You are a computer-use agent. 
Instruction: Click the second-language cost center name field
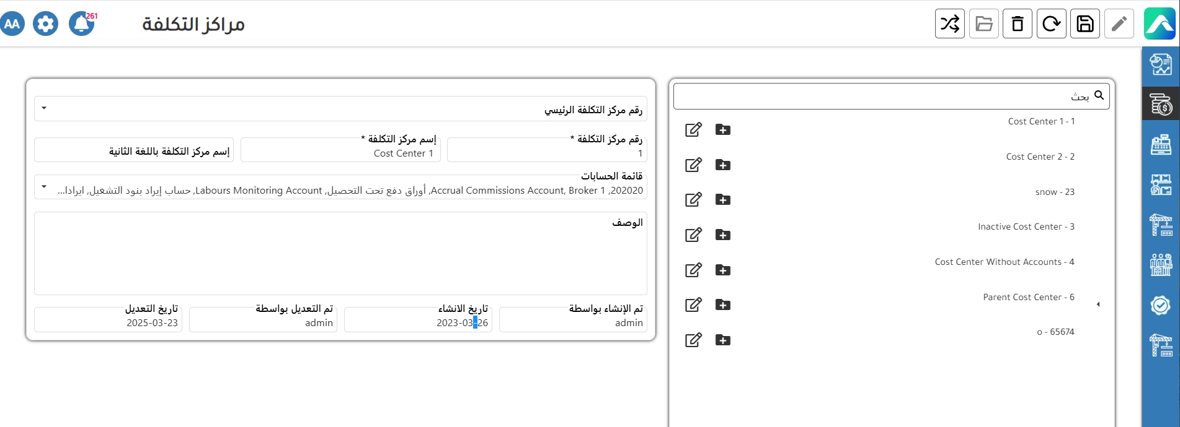(x=134, y=150)
